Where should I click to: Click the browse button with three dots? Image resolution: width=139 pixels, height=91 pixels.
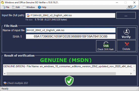pyautogui.click(x=126, y=15)
